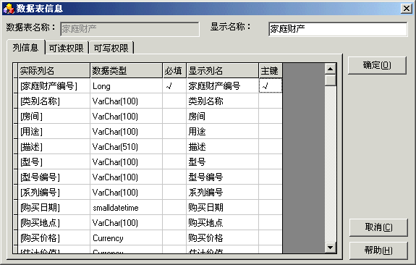
Task: Click the 取消(C) button
Action: pos(378,227)
